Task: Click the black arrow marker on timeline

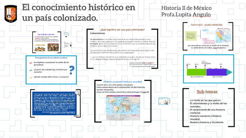Action: pos(196,67)
